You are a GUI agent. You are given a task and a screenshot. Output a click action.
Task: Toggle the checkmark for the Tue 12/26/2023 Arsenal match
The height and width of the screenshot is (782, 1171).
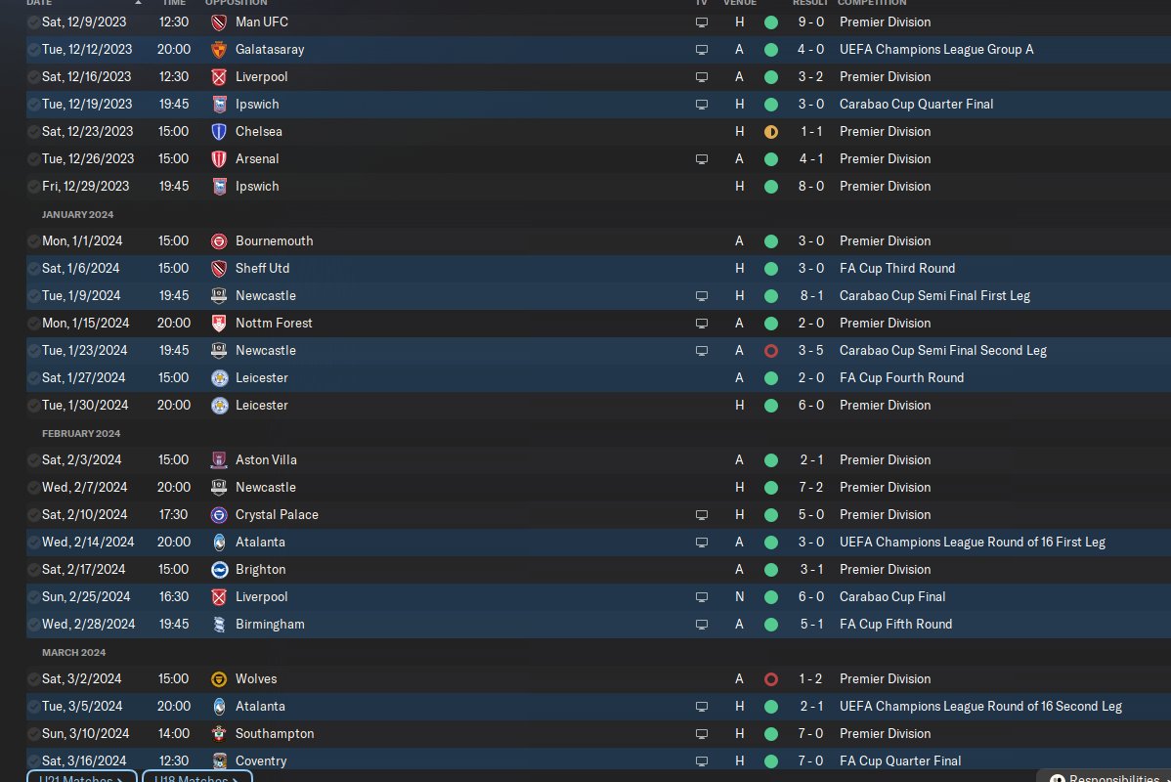[34, 158]
